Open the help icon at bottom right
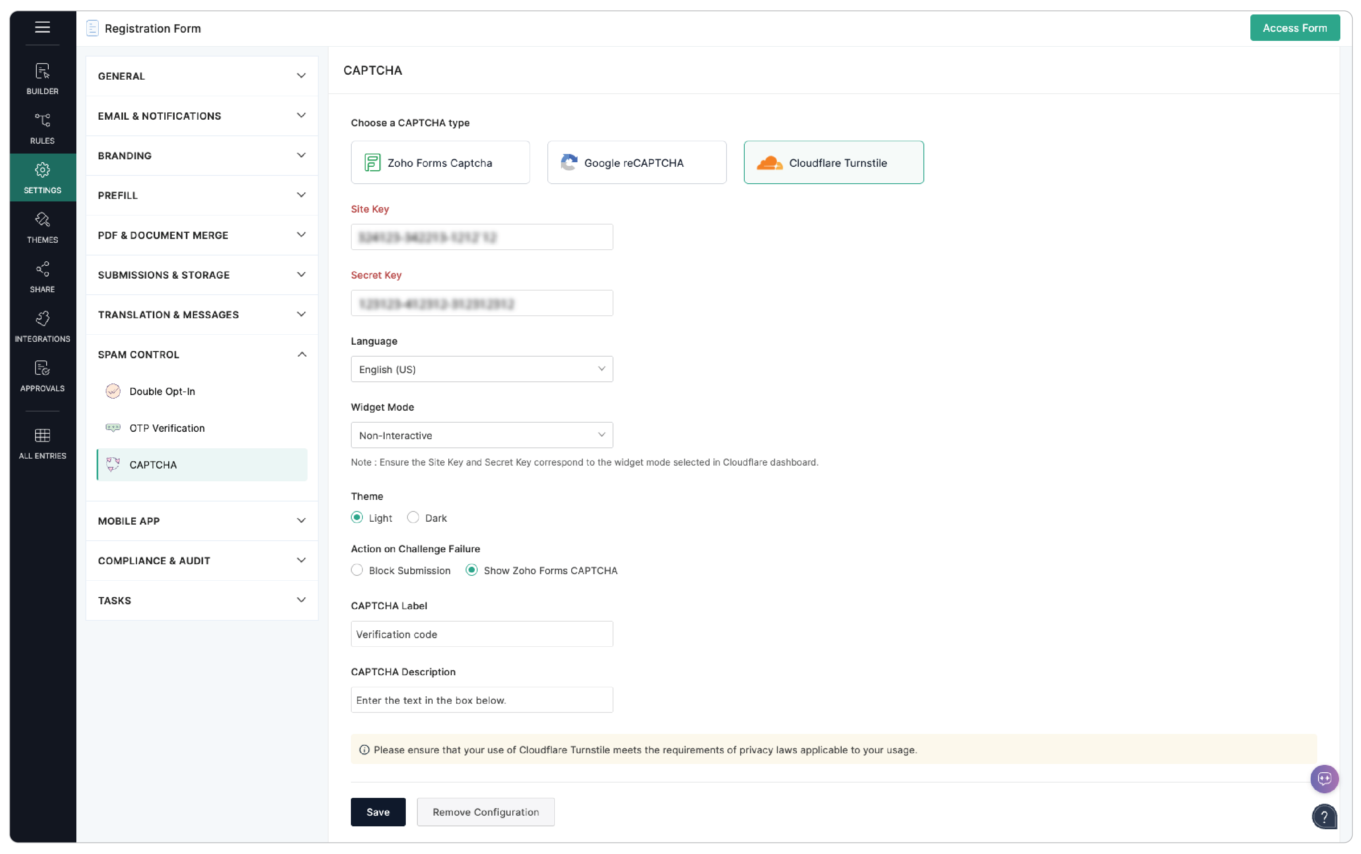Screen dimensions: 1361x854 click(x=1324, y=817)
